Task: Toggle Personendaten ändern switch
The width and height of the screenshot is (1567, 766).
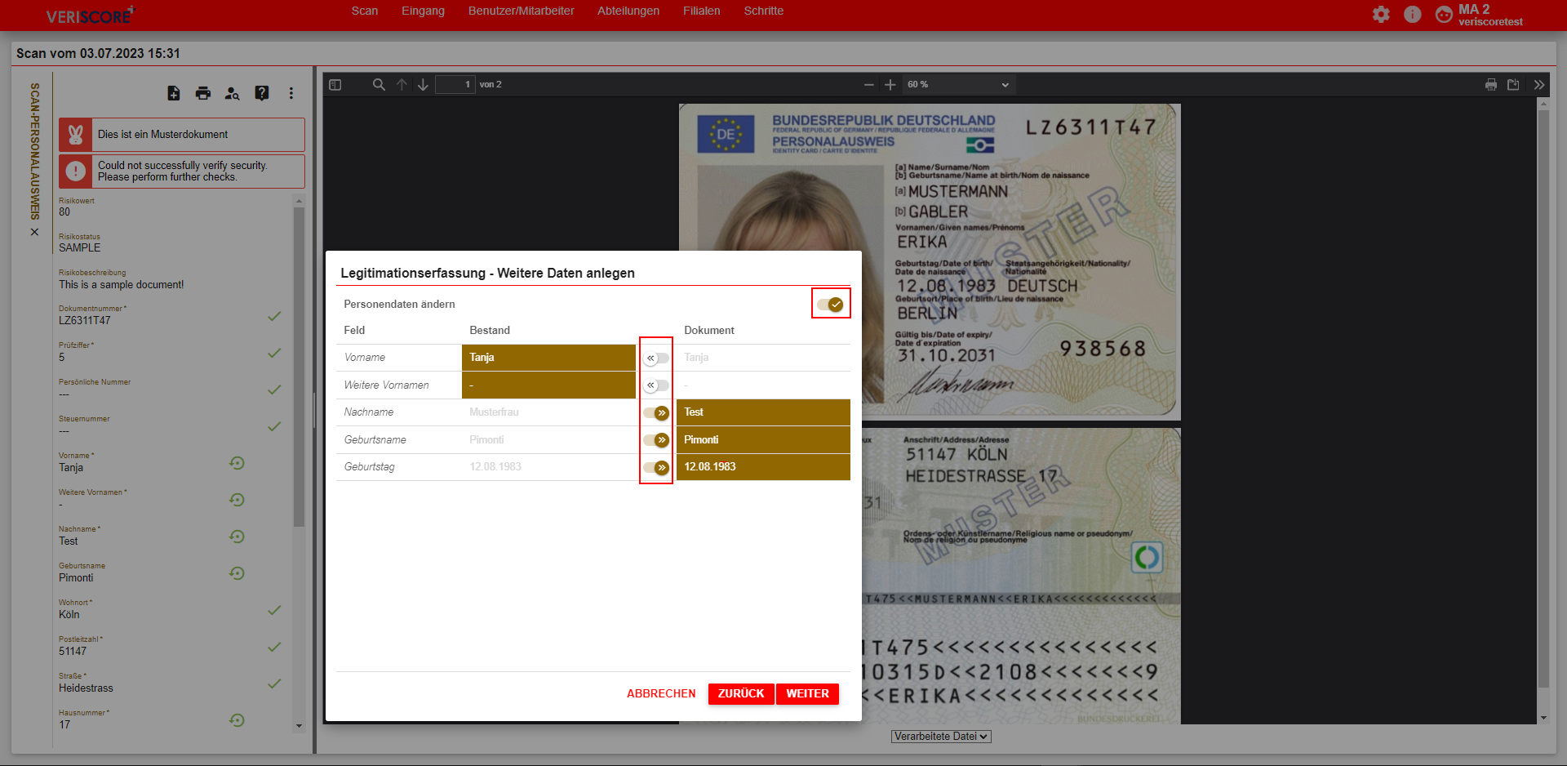Action: point(830,304)
